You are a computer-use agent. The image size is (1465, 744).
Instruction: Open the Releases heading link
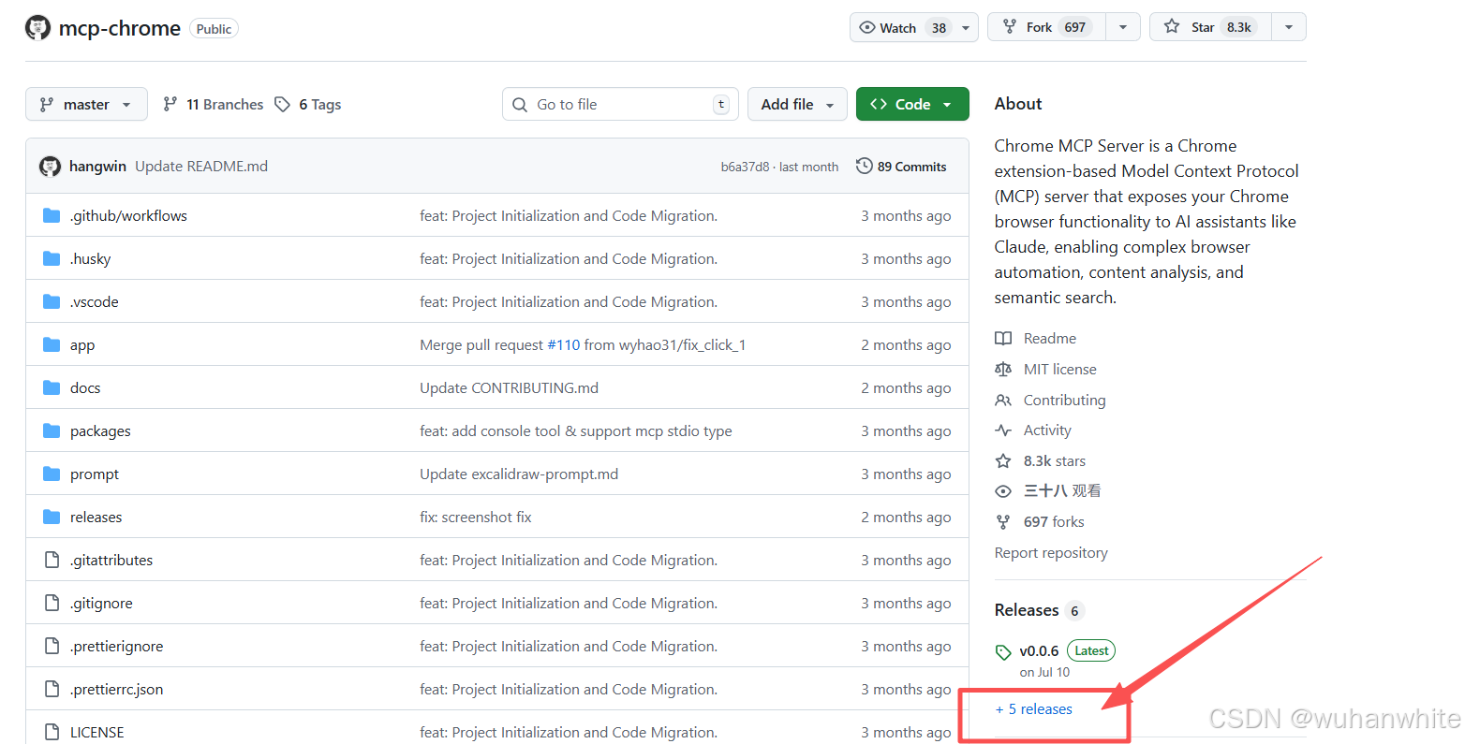point(1027,609)
